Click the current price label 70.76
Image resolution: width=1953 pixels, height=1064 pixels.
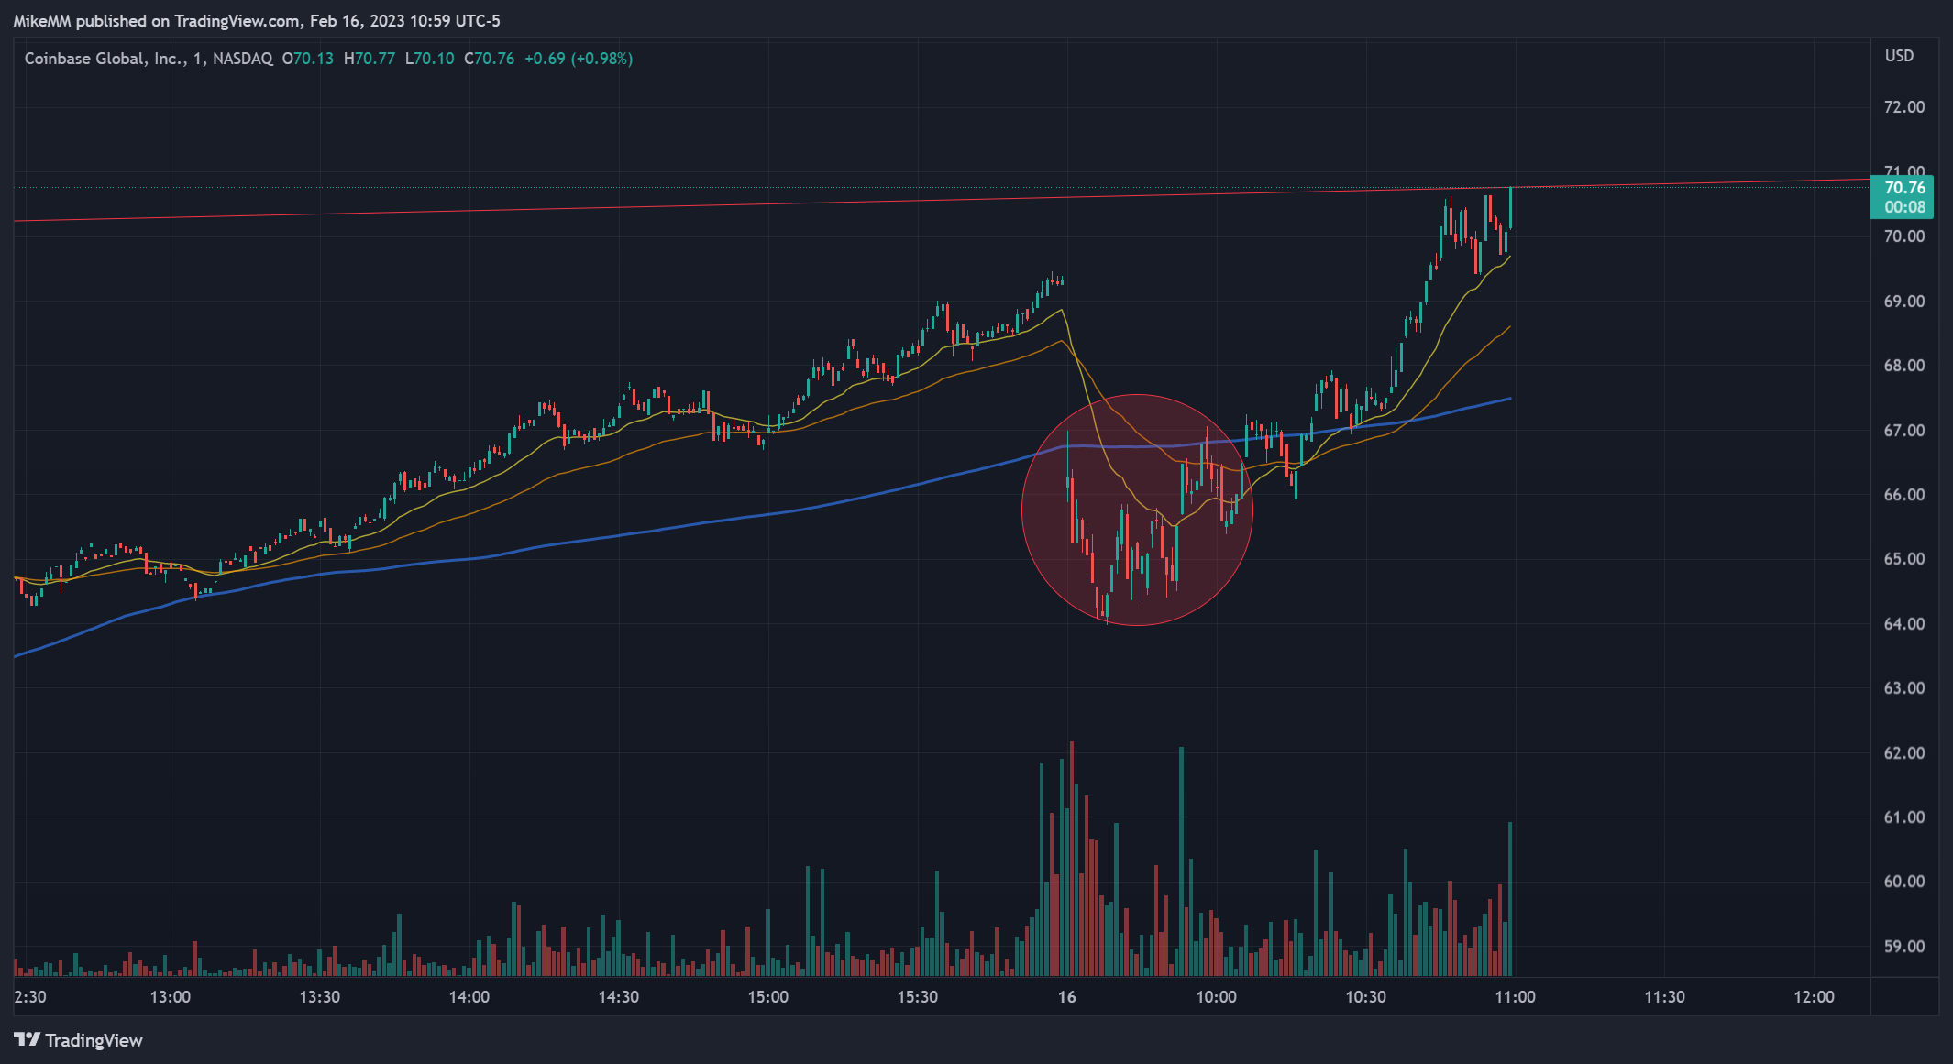1904,188
